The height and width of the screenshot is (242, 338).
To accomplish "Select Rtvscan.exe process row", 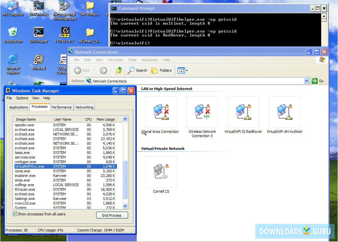I will [66, 189].
